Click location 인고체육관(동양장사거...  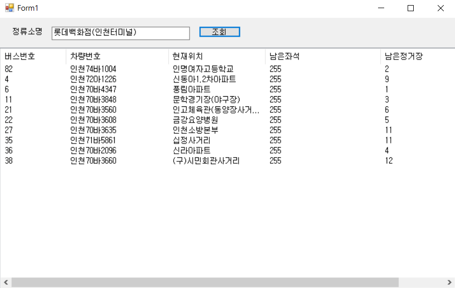(216, 109)
